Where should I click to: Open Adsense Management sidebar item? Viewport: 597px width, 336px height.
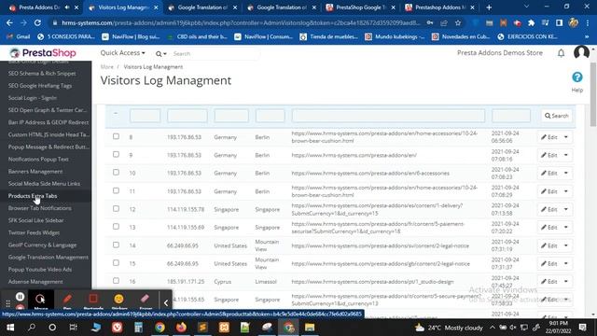tap(35, 282)
